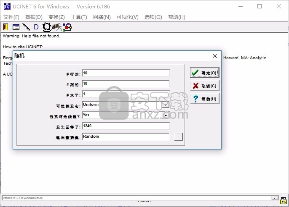Click 'Warning: Help file not found.' text
Image resolution: width=289 pixels, height=207 pixels.
point(32,36)
